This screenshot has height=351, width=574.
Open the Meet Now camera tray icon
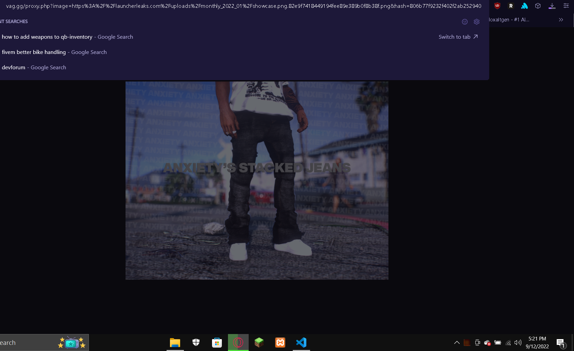[477, 343]
